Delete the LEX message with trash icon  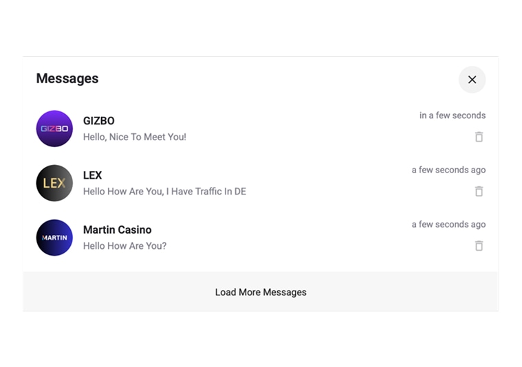coord(479,191)
